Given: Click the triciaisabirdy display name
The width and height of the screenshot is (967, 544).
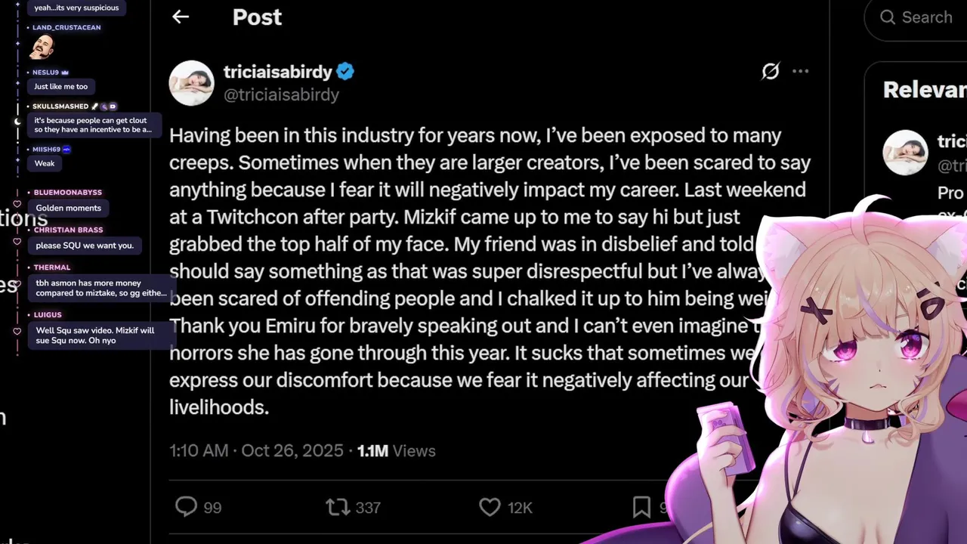Looking at the screenshot, I should click(x=277, y=72).
